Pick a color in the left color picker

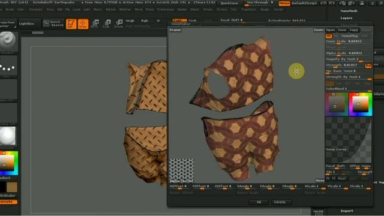click(9, 163)
